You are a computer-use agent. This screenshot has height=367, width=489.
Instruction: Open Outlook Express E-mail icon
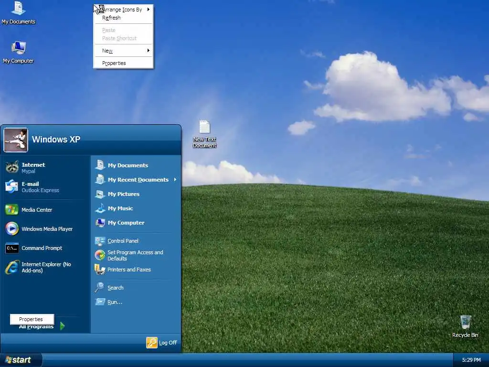pyautogui.click(x=12, y=186)
